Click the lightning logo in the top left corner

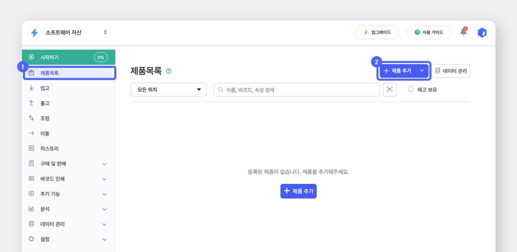pyautogui.click(x=35, y=32)
